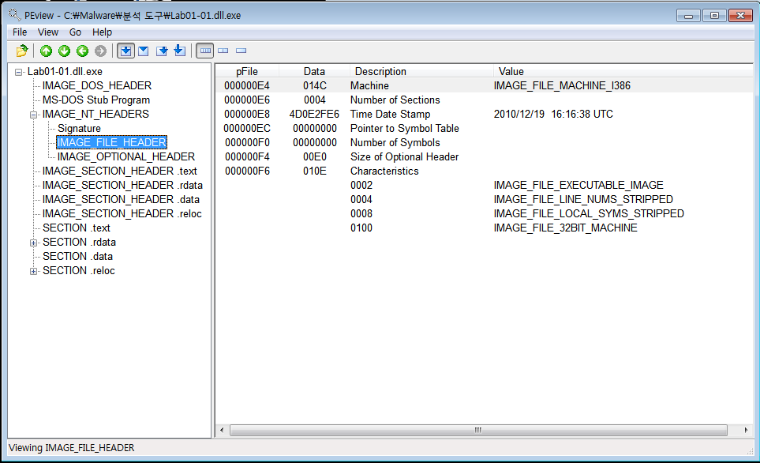Collapse the IMAGE_NT_HEADERS node
760x463 pixels.
point(33,115)
